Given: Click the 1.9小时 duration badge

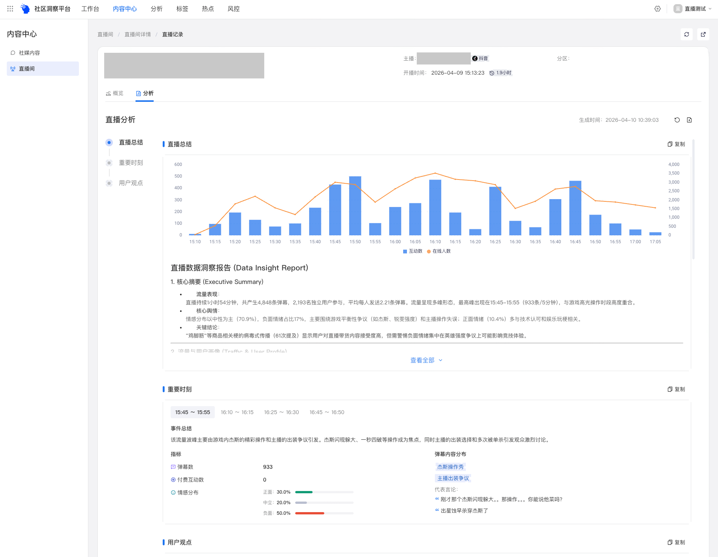Looking at the screenshot, I should (501, 73).
